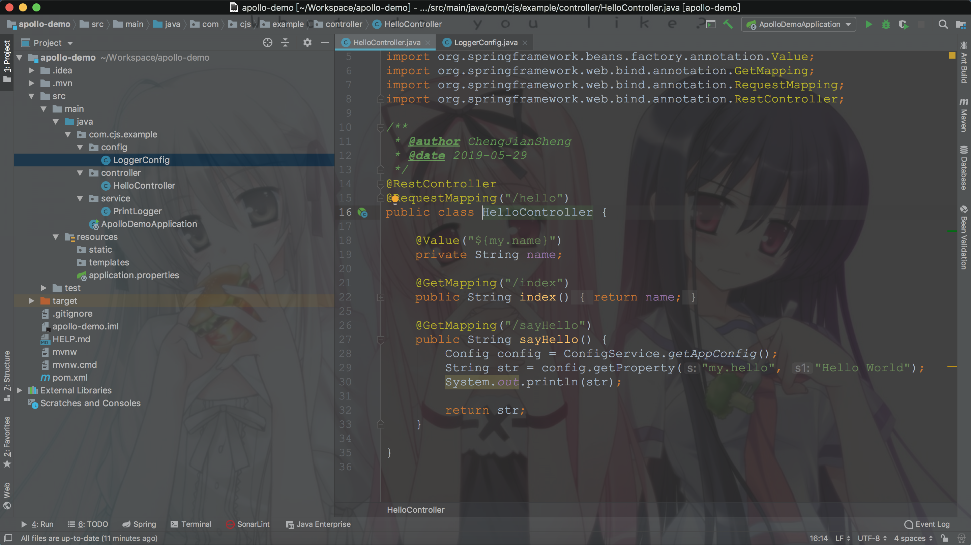Open the Spring tool window
This screenshot has width=971, height=545.
coord(139,524)
